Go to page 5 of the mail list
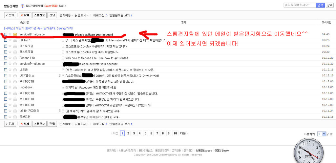Image resolution: width=336 pixels, height=163 pixels. click(x=145, y=133)
